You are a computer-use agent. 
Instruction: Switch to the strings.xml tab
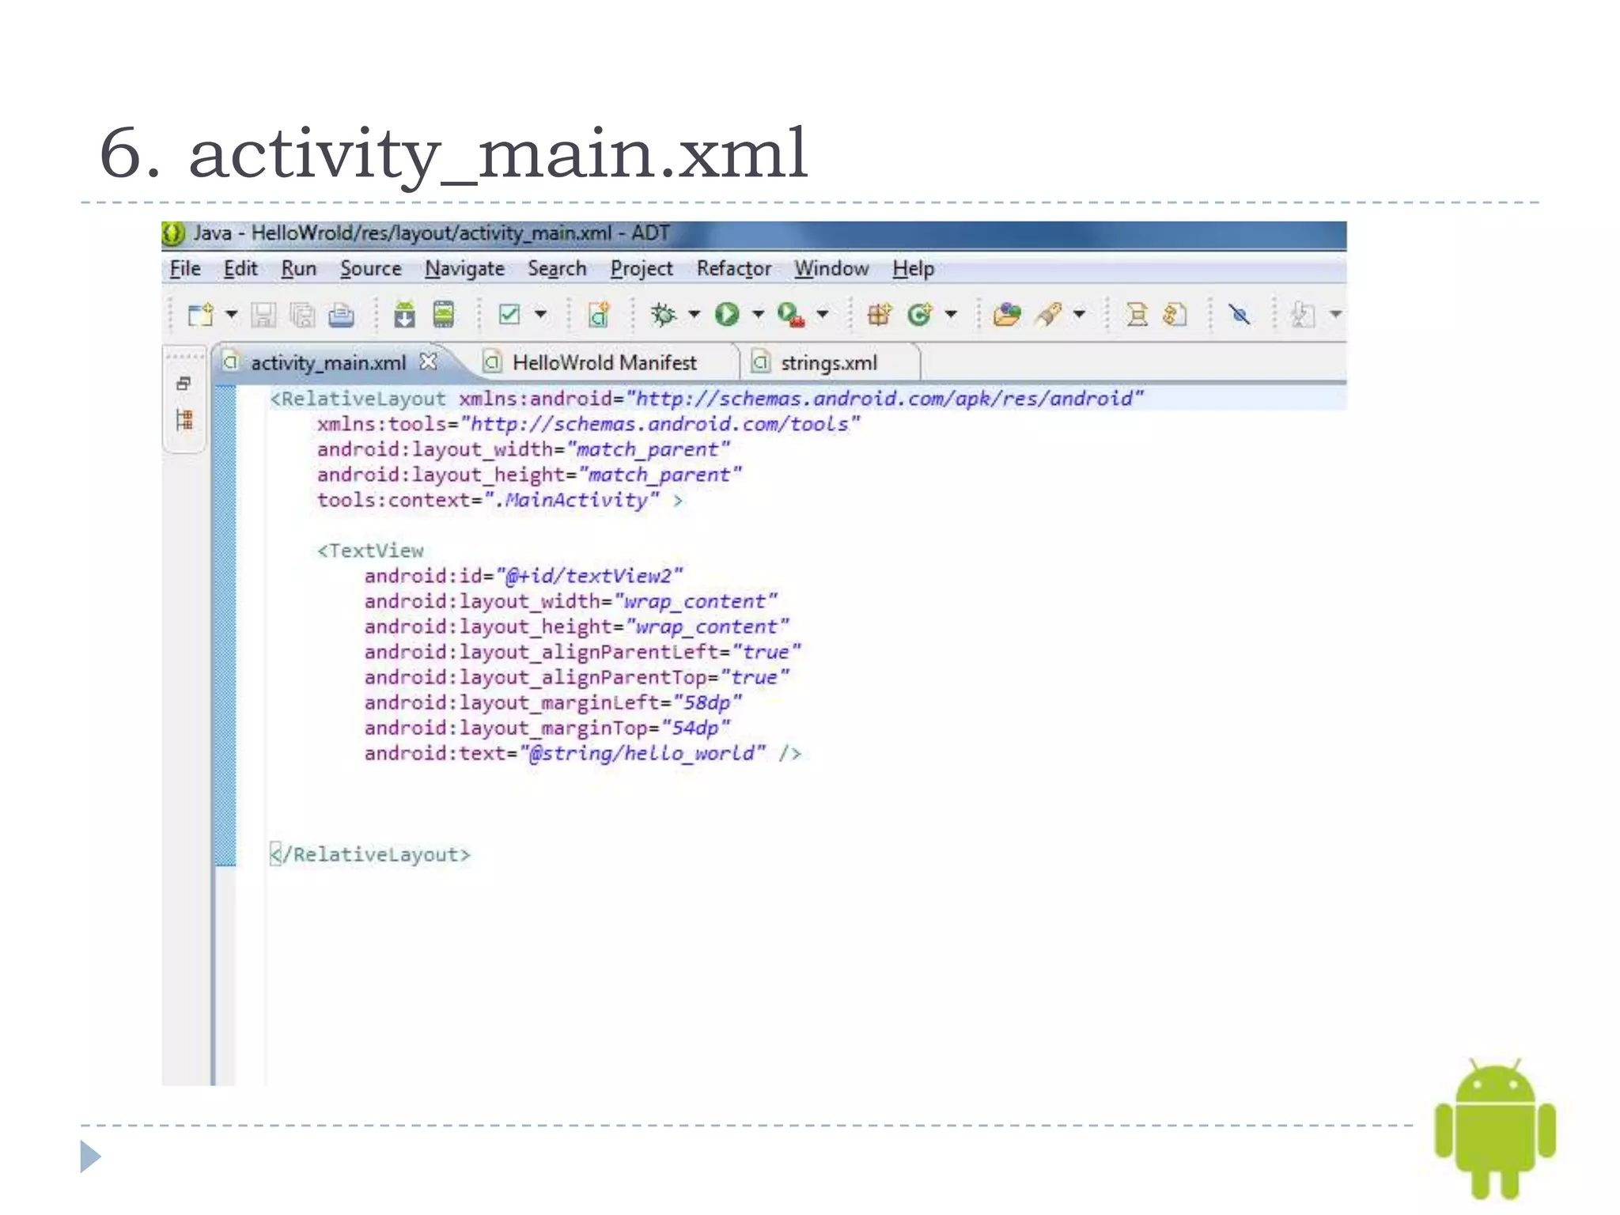pos(829,363)
